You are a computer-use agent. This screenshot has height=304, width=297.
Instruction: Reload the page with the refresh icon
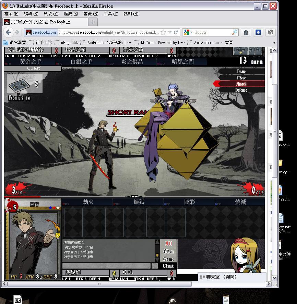tap(176, 32)
